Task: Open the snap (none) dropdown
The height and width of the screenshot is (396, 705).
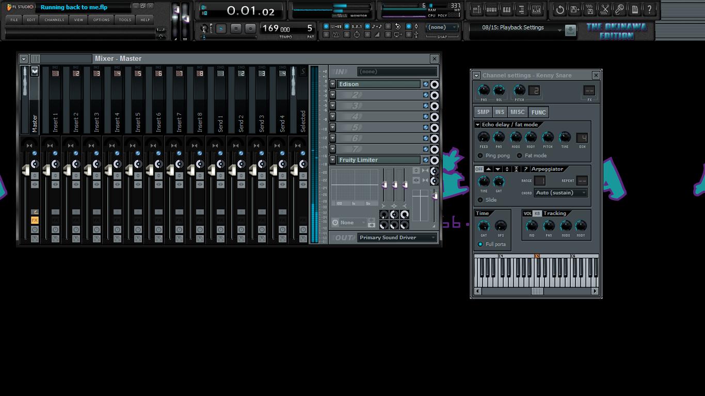Action: pos(442,27)
